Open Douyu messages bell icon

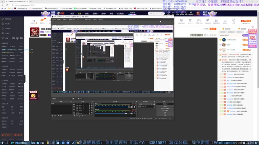click(x=186, y=13)
